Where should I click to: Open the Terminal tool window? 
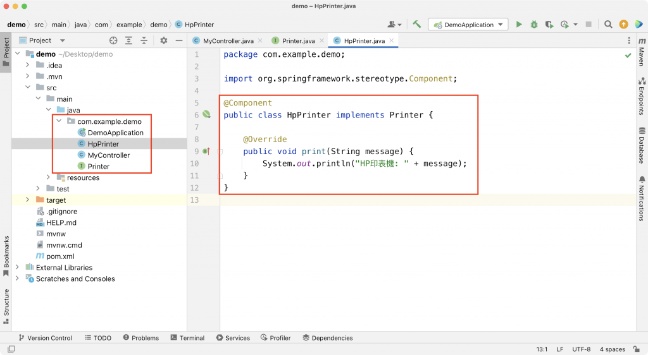pyautogui.click(x=187, y=338)
